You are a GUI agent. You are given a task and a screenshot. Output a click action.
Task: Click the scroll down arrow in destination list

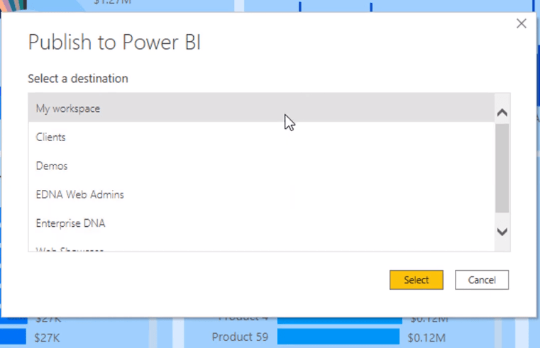click(502, 232)
